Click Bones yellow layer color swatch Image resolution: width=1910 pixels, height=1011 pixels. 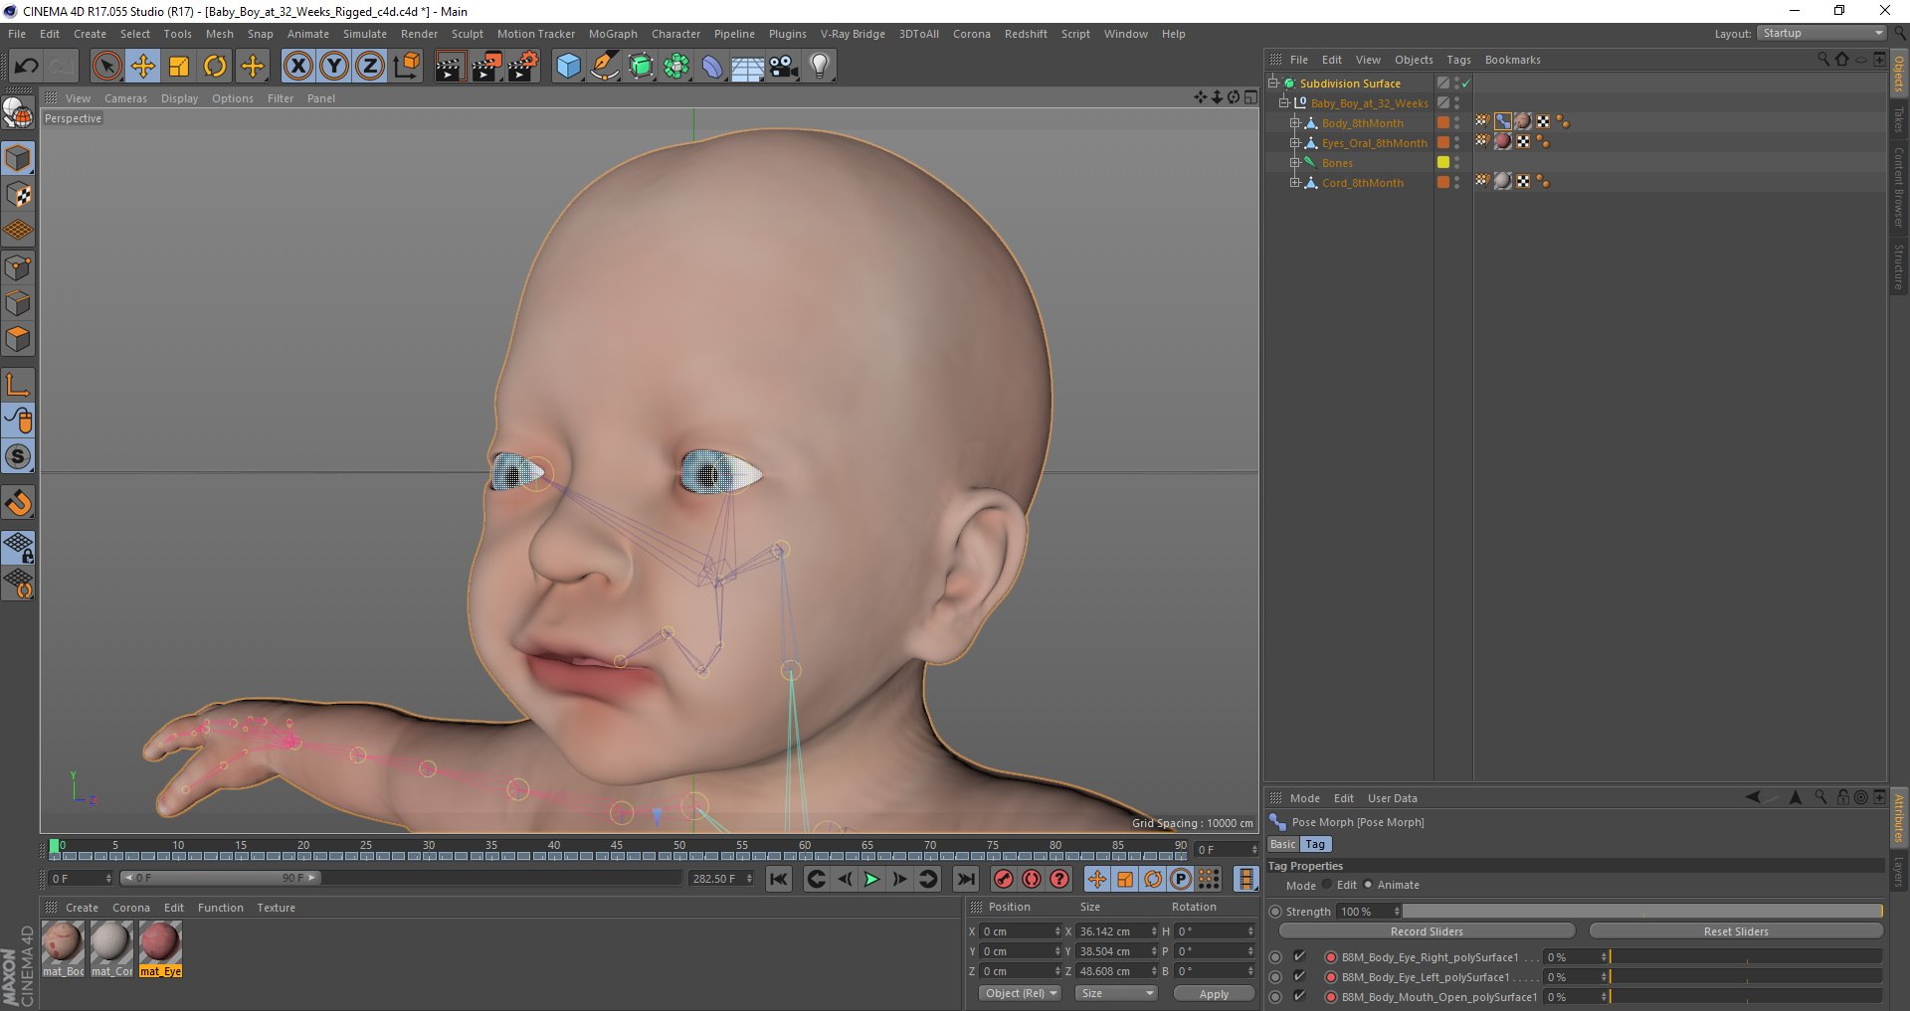click(x=1442, y=163)
